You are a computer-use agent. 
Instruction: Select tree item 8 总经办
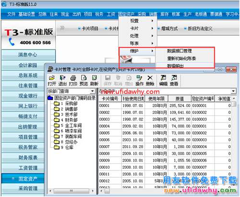pyautogui.click(x=69, y=142)
